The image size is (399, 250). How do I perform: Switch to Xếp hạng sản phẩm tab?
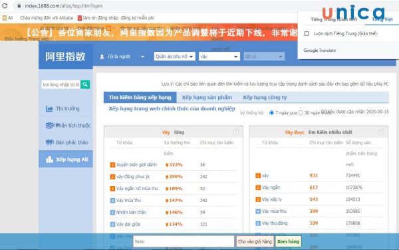click(x=207, y=97)
